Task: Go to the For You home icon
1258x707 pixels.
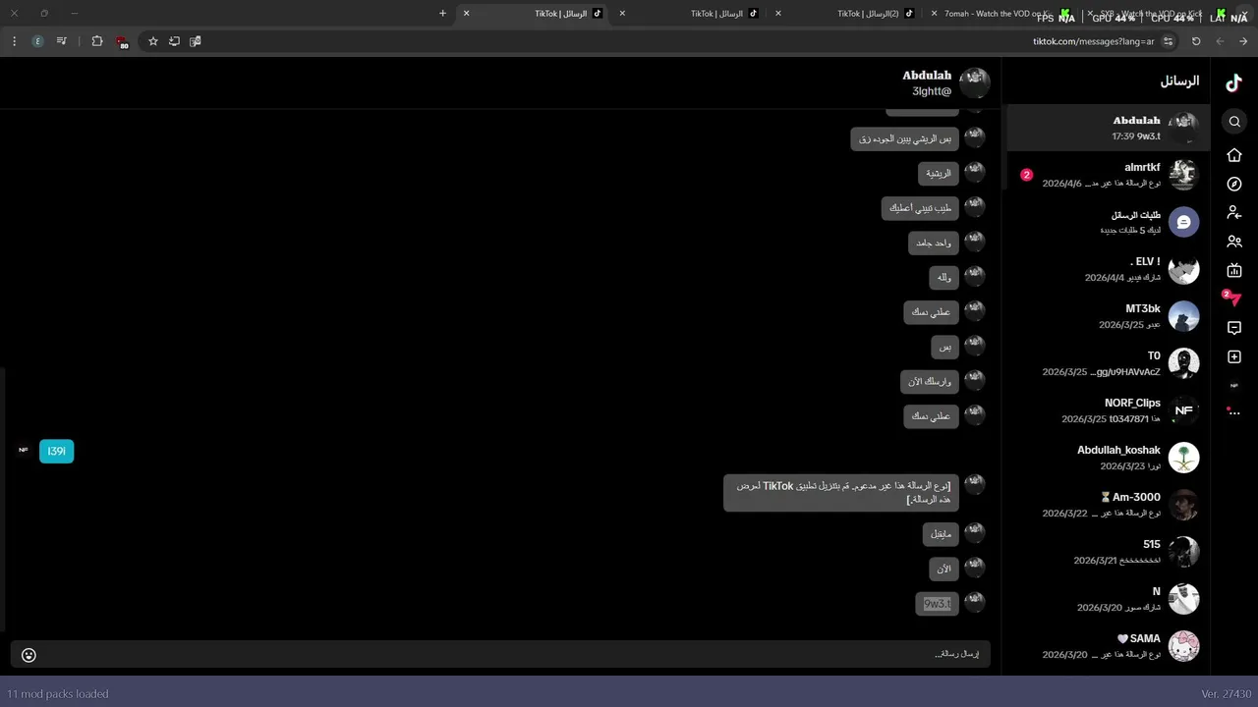Action: pyautogui.click(x=1234, y=155)
